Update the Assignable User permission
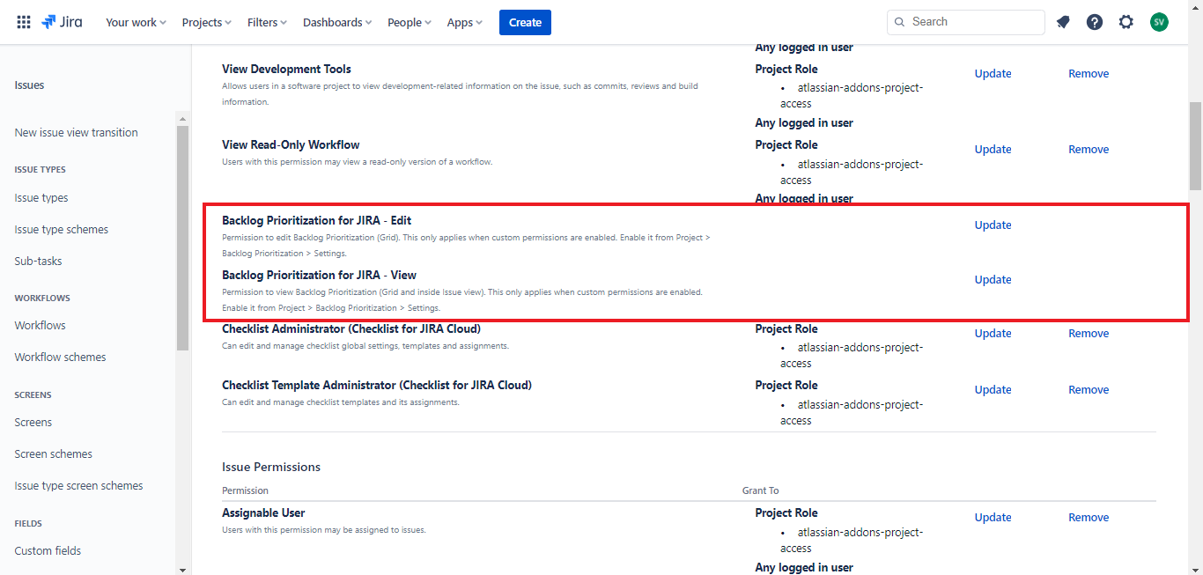The width and height of the screenshot is (1203, 575). tap(993, 517)
